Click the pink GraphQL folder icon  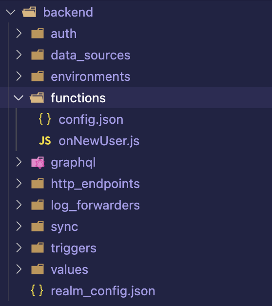38,163
